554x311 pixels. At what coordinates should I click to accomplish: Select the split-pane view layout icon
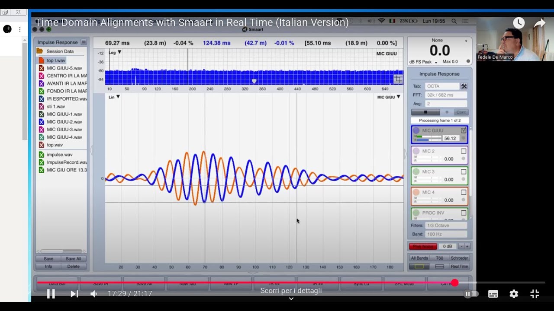coord(439,267)
